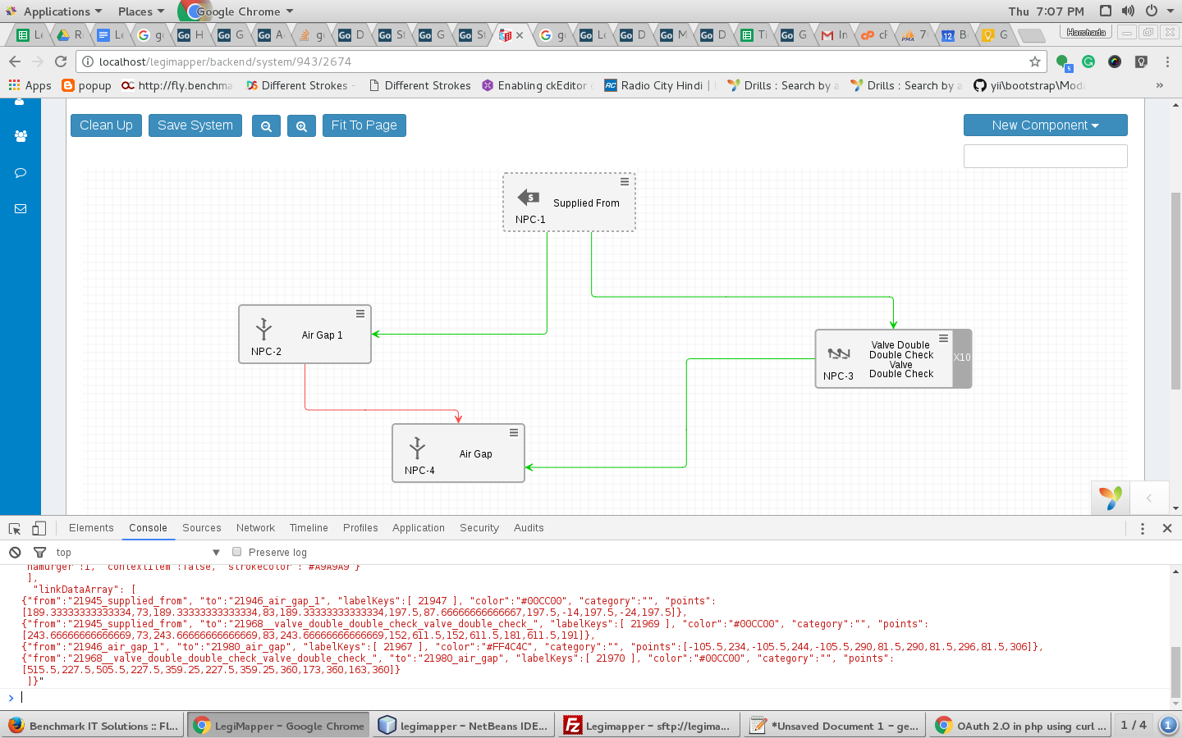Click the workspace switcher 1 / 4

coord(1134,726)
